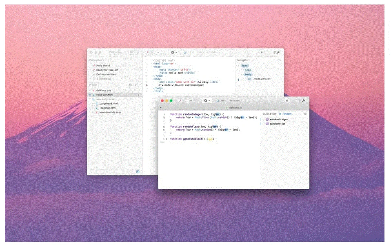Click the code line function randomFloat(low, higher)

[x=195, y=126]
